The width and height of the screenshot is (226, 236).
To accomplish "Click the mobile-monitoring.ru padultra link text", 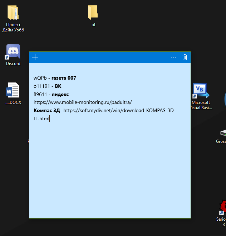I will [83, 102].
